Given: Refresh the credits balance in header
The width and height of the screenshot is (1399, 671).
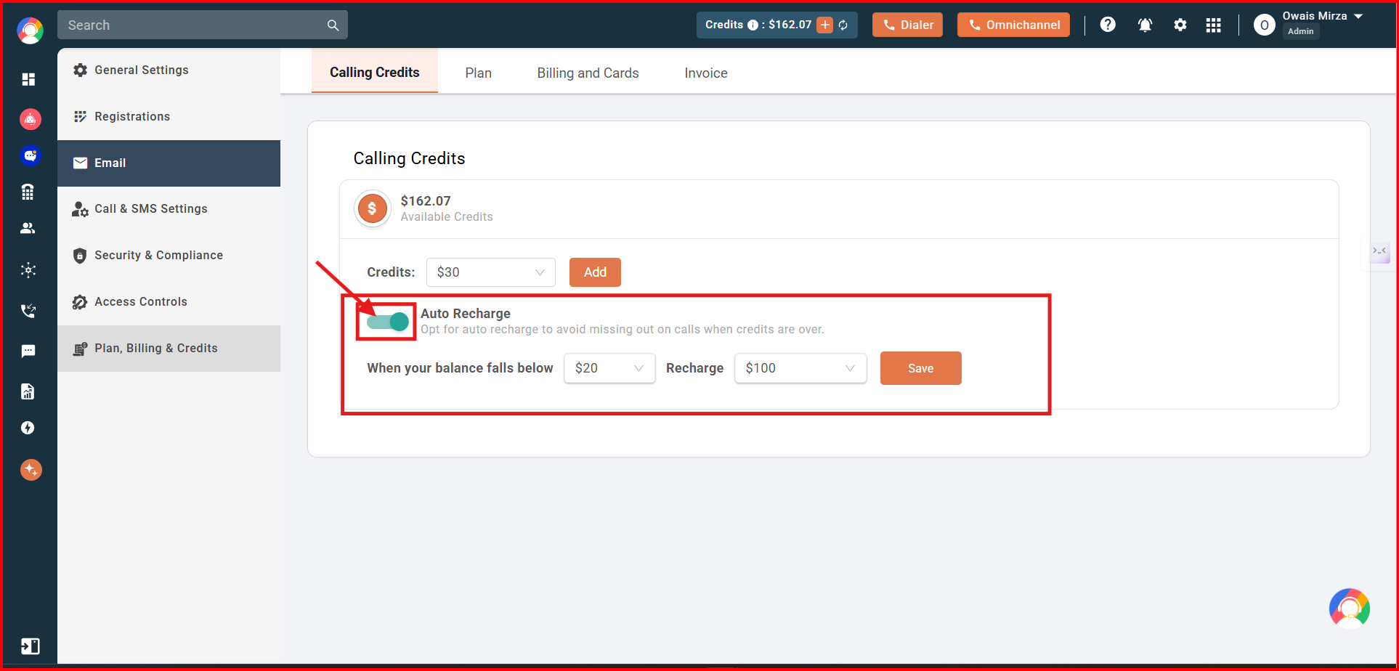Looking at the screenshot, I should (843, 25).
